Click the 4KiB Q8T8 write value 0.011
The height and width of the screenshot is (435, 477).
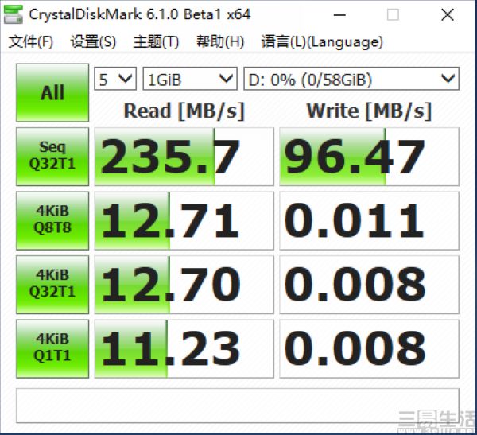tap(369, 220)
